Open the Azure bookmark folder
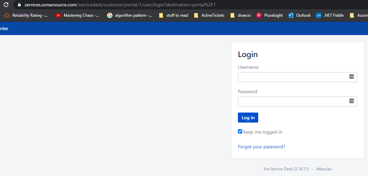The image size is (368, 176). click(359, 15)
